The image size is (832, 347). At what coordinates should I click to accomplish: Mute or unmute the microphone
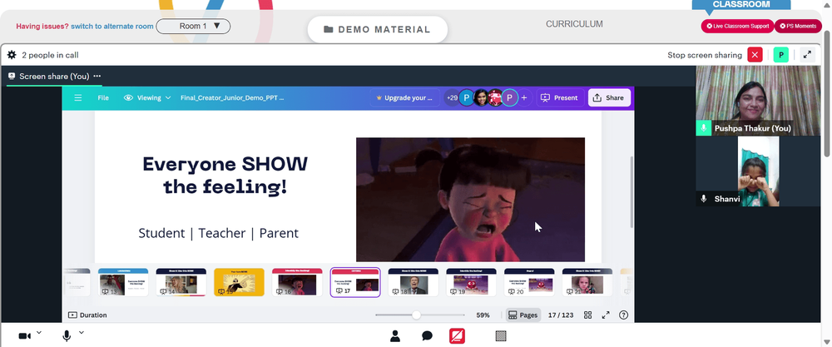click(x=67, y=336)
